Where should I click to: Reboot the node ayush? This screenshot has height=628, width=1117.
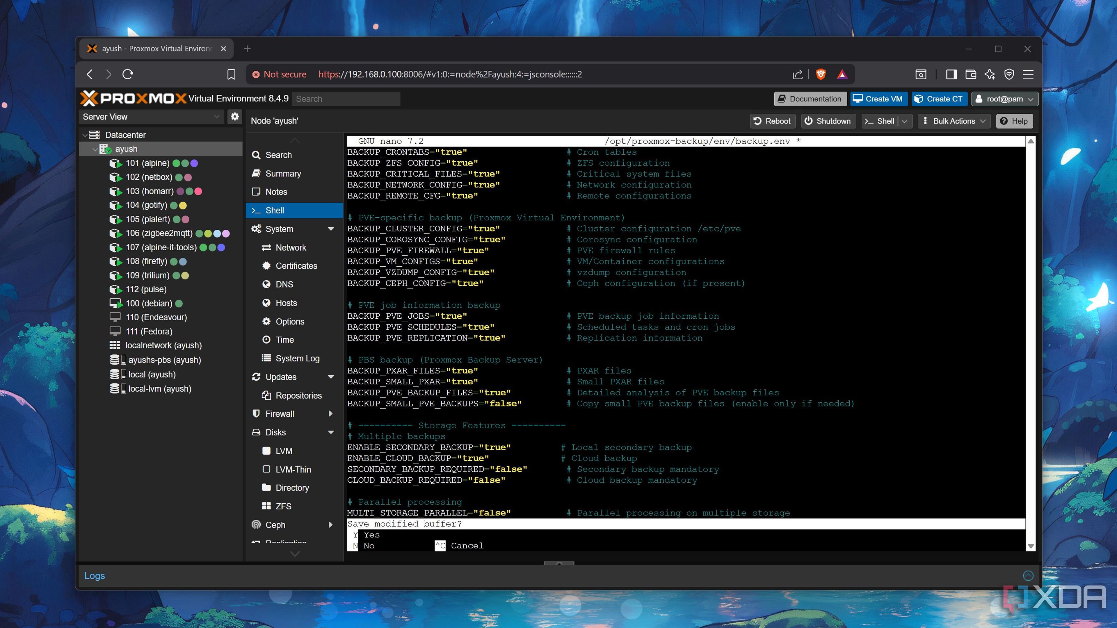pos(772,121)
